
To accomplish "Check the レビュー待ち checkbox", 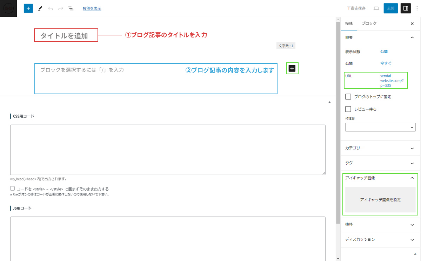I will click(348, 109).
